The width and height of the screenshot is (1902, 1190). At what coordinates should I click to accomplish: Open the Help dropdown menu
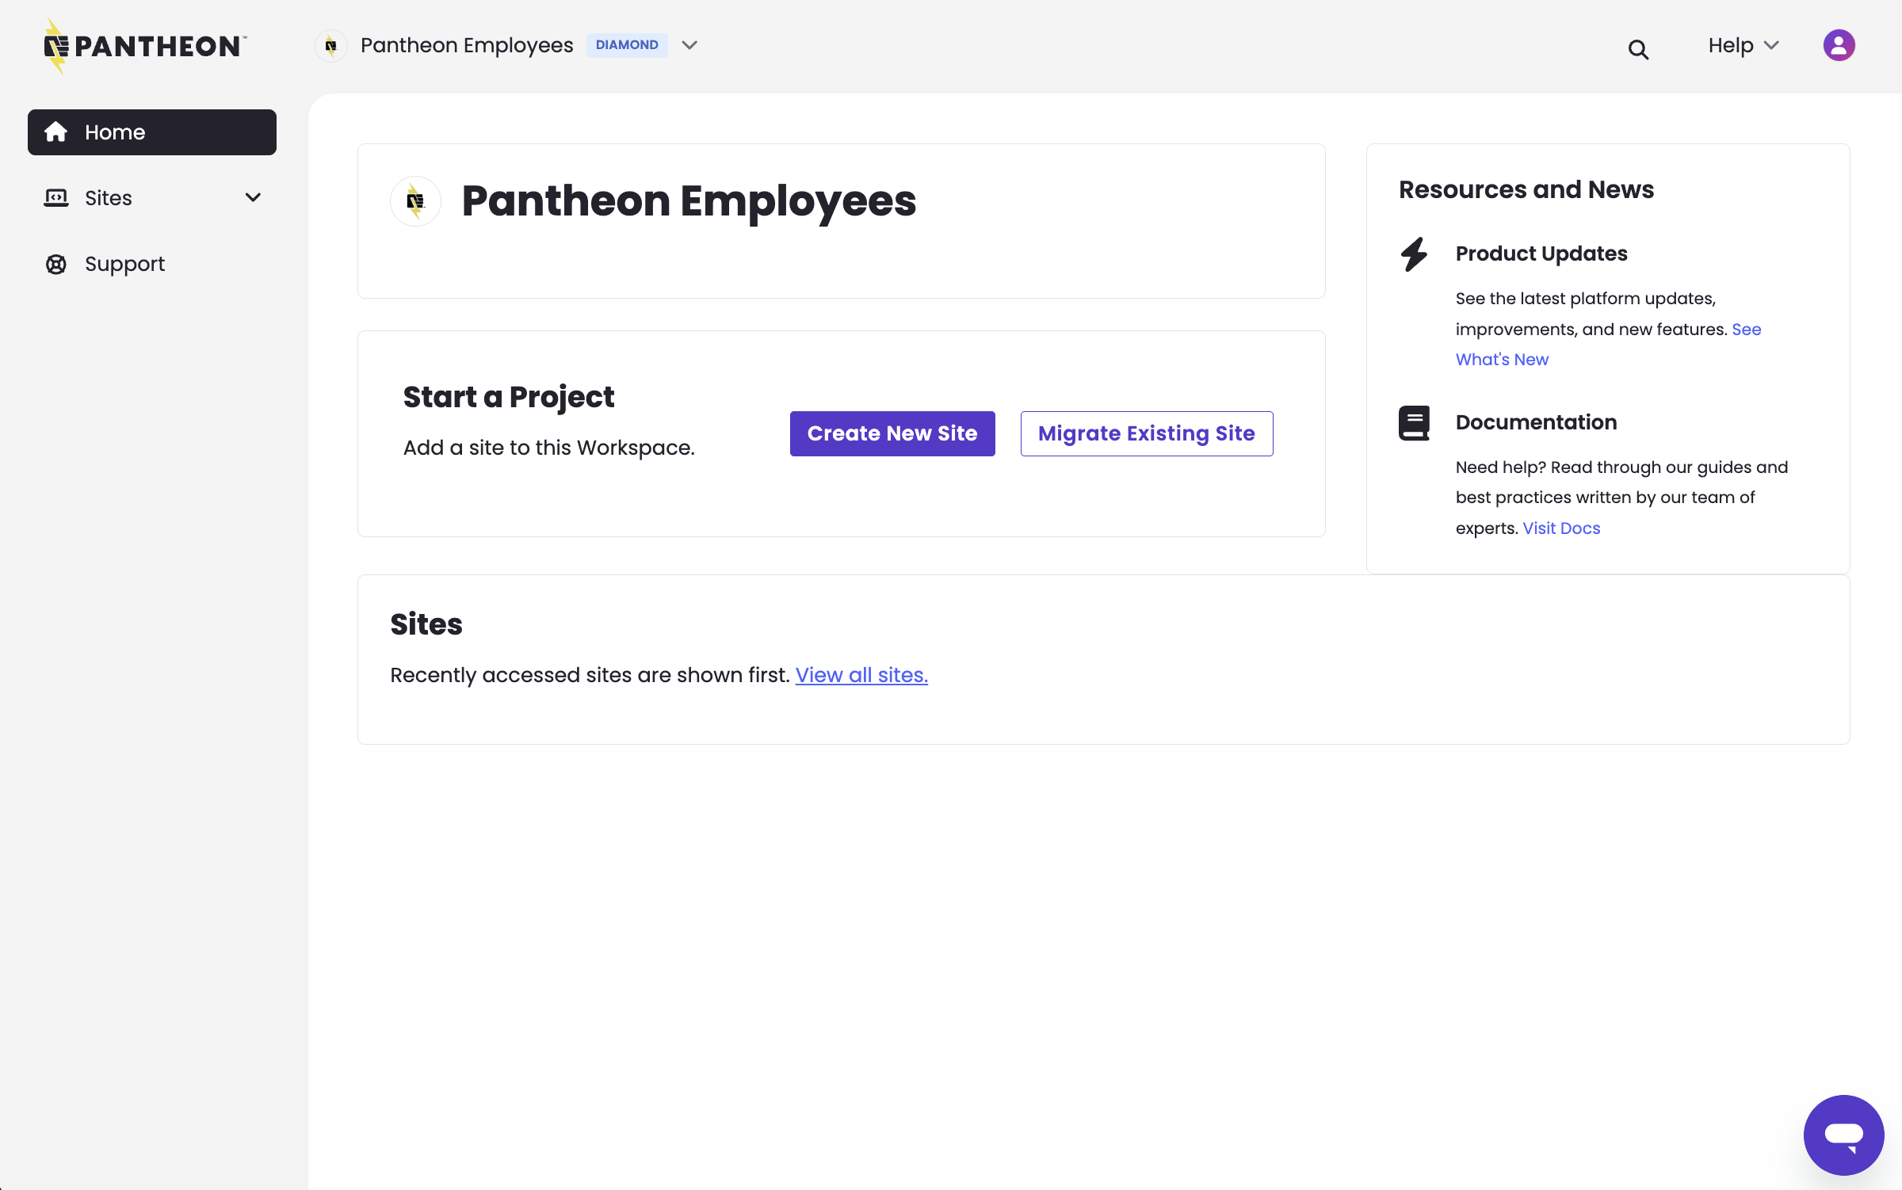[x=1742, y=45]
